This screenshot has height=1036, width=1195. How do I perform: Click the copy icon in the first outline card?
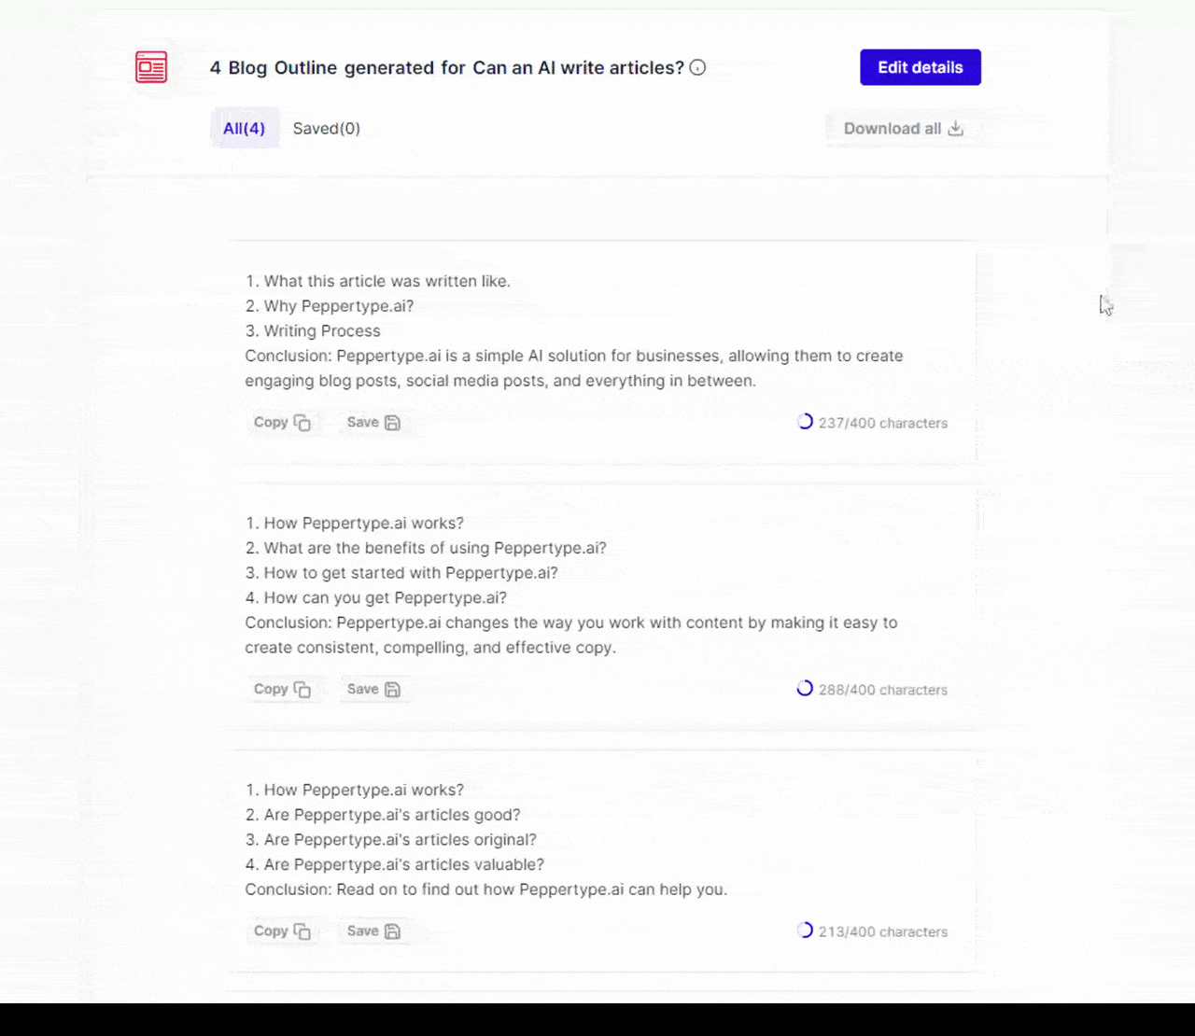302,423
